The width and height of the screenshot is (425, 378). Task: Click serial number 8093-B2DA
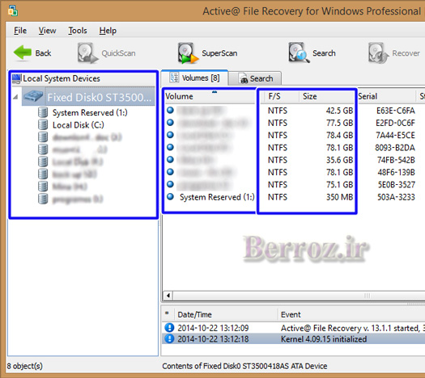tap(395, 148)
